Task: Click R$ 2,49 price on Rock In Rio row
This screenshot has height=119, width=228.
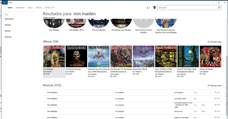Action: (x=217, y=111)
